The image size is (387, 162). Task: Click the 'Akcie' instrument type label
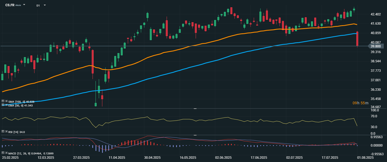tap(18, 5)
